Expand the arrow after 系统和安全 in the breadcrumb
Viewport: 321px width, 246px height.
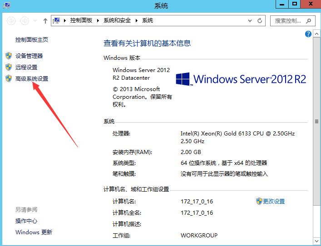pos(137,20)
